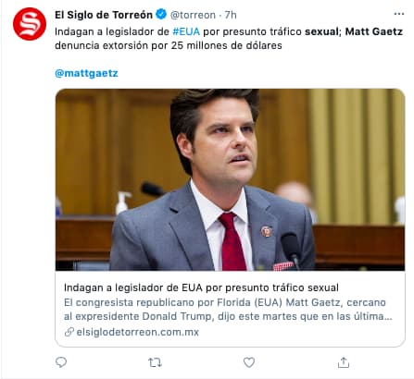
Task: Open the article preview photo
Action: pyautogui.click(x=230, y=179)
